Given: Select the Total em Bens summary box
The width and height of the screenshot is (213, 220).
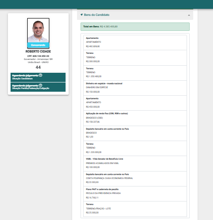Looking at the screenshot, I should (x=135, y=26).
